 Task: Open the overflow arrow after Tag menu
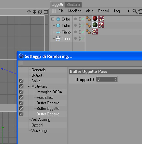point(129,11)
